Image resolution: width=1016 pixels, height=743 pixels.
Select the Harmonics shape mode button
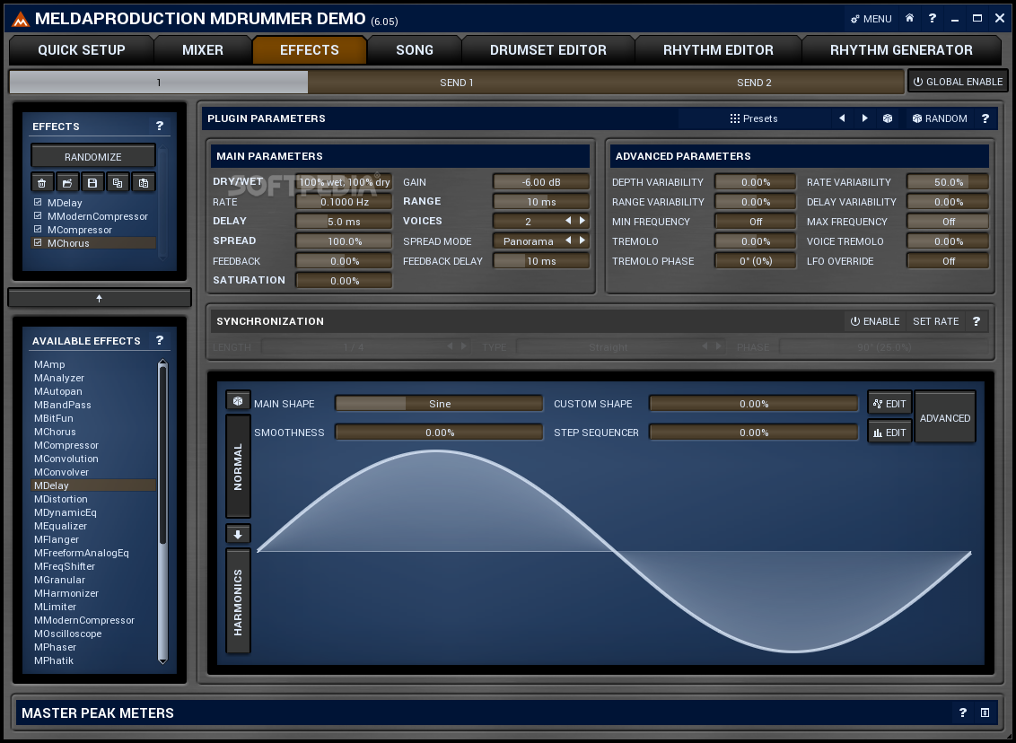click(238, 602)
